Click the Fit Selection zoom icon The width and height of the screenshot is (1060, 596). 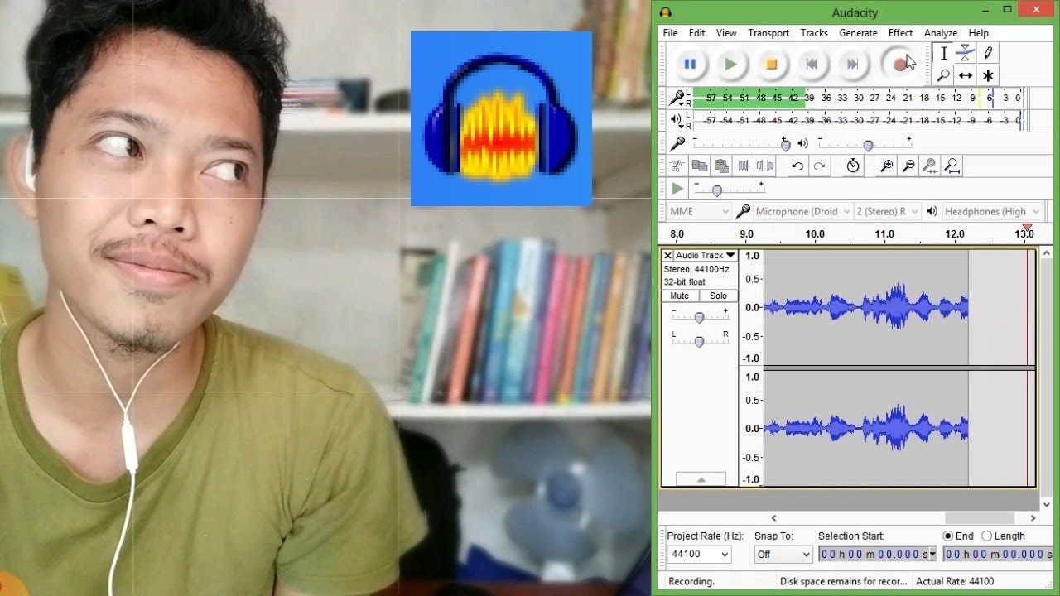[x=930, y=166]
